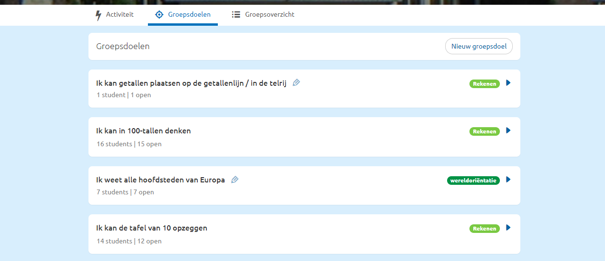The width and height of the screenshot is (605, 261).
Task: Open 'Ik kan de tafel van 10 opzeggen'
Action: [x=151, y=228]
